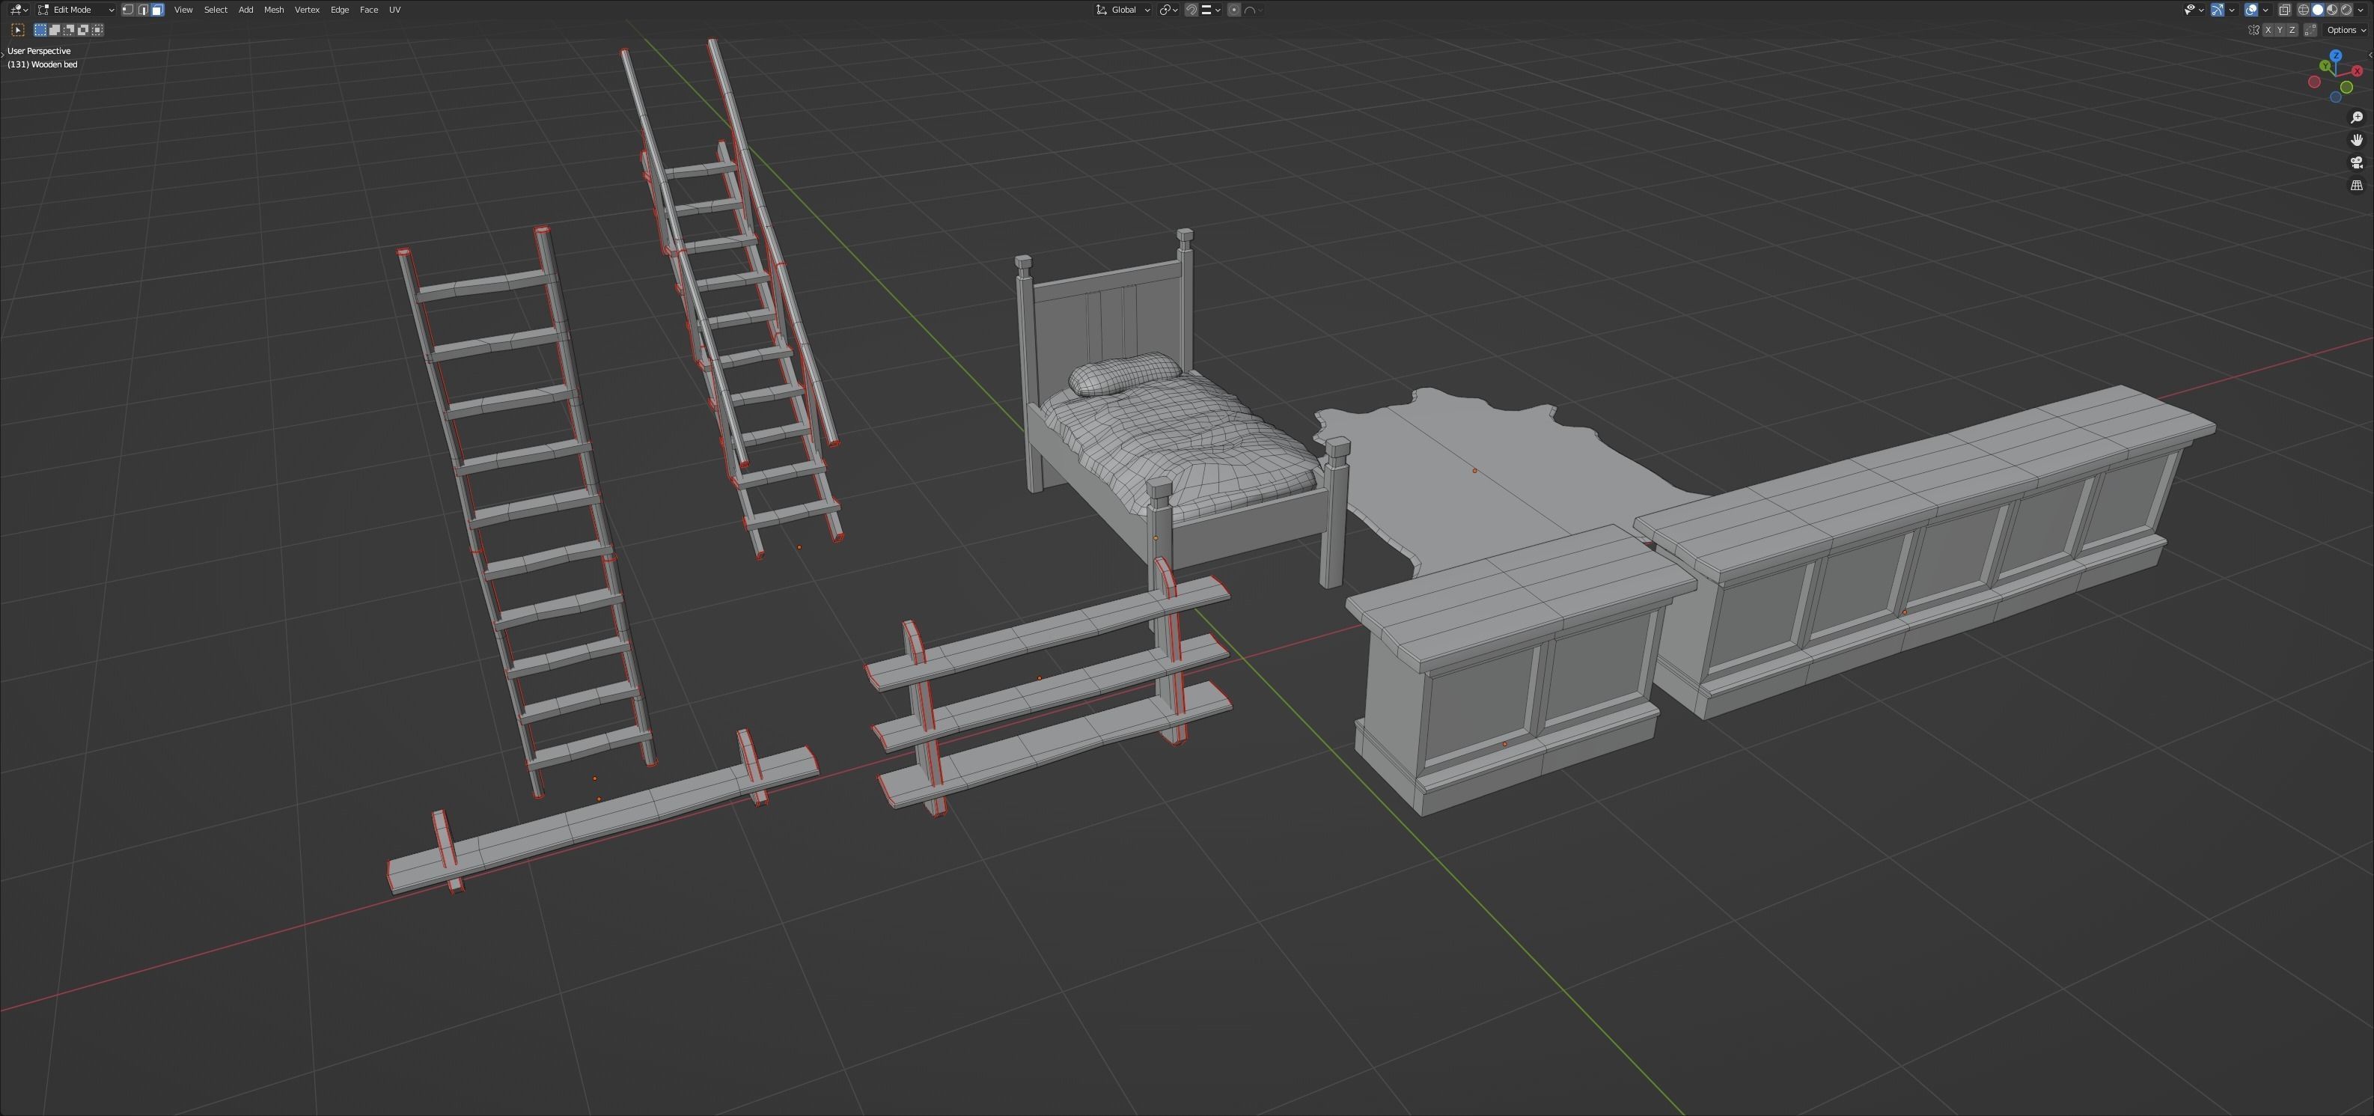Open the overlays options dropdown arrow
The width and height of the screenshot is (2374, 1116).
(x=2266, y=10)
